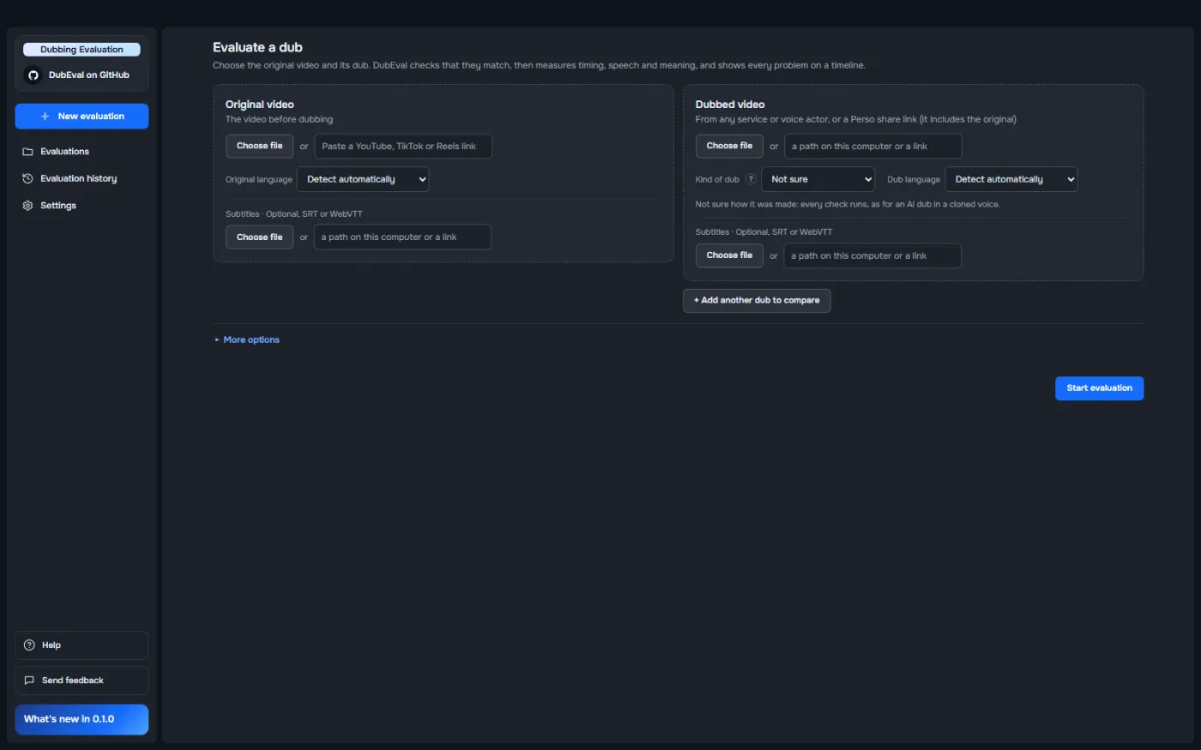This screenshot has width=1201, height=750.
Task: Click Start evaluation
Action: point(1099,388)
